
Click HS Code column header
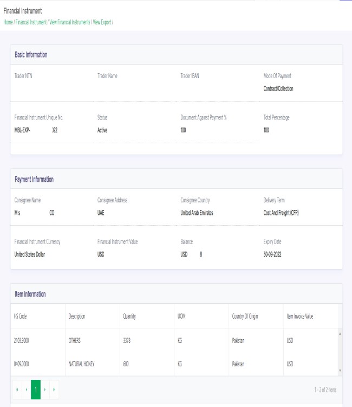tap(38, 316)
